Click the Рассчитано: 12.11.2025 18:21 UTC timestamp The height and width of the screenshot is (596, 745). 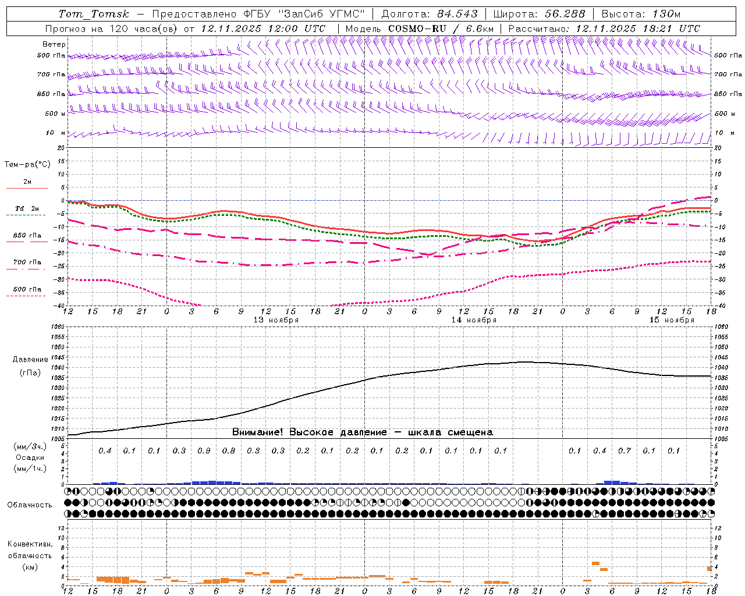(x=604, y=29)
